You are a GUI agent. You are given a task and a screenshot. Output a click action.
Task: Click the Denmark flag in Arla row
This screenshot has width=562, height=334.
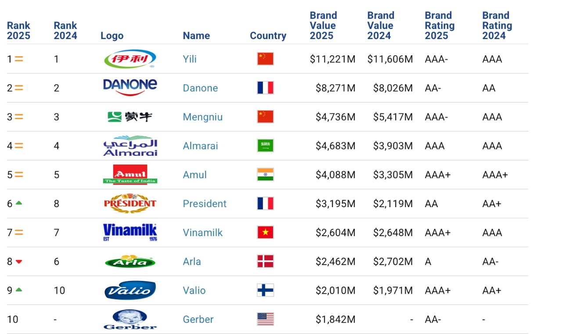click(265, 261)
